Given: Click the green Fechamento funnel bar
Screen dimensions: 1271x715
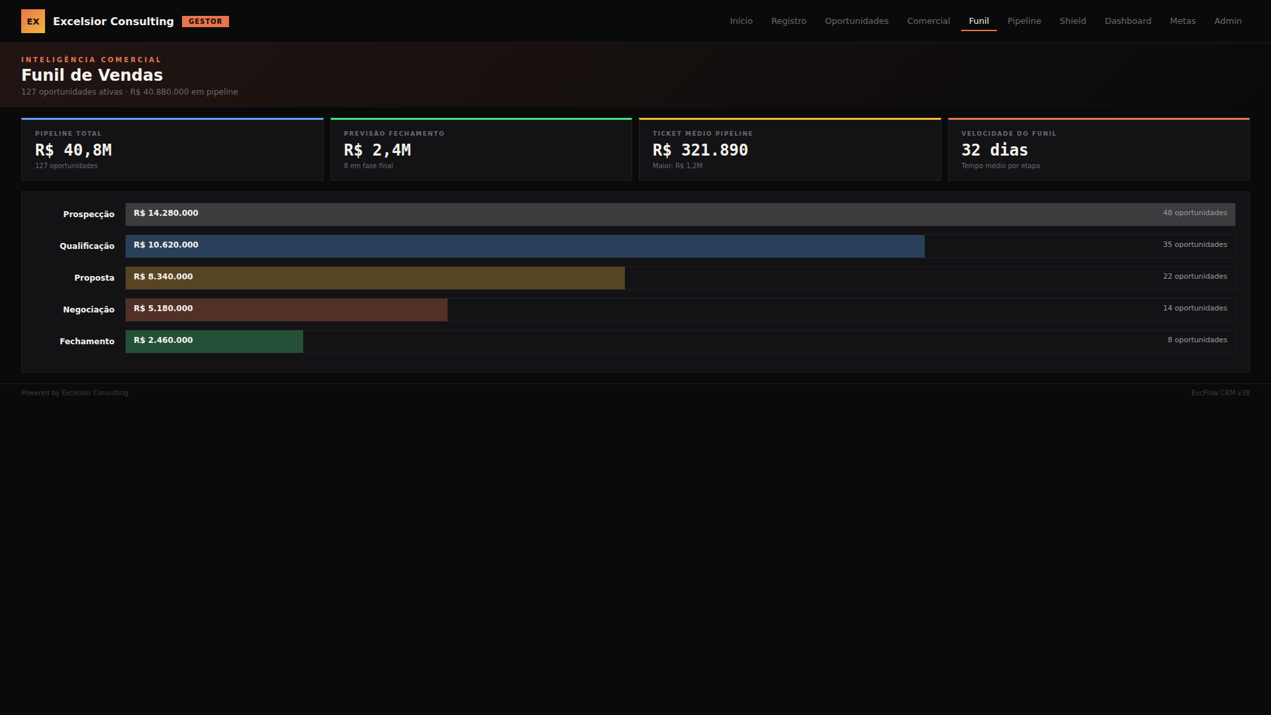Looking at the screenshot, I should point(214,342).
